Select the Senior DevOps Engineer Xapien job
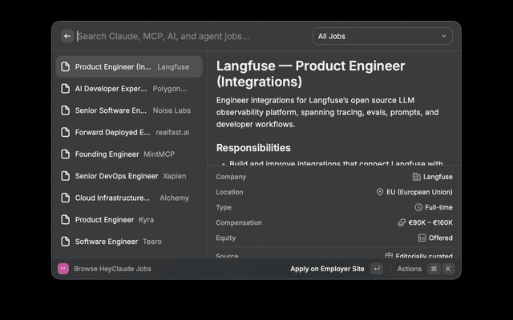The height and width of the screenshot is (320, 513). point(129,176)
